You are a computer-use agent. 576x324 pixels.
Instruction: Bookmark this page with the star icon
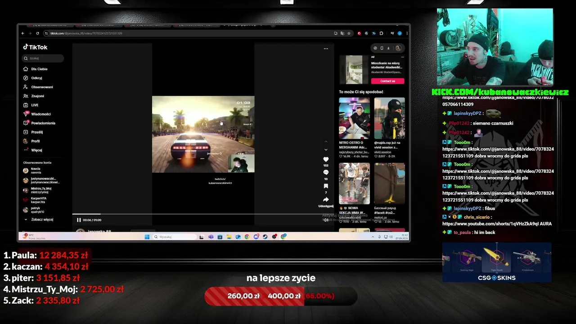pyautogui.click(x=349, y=33)
